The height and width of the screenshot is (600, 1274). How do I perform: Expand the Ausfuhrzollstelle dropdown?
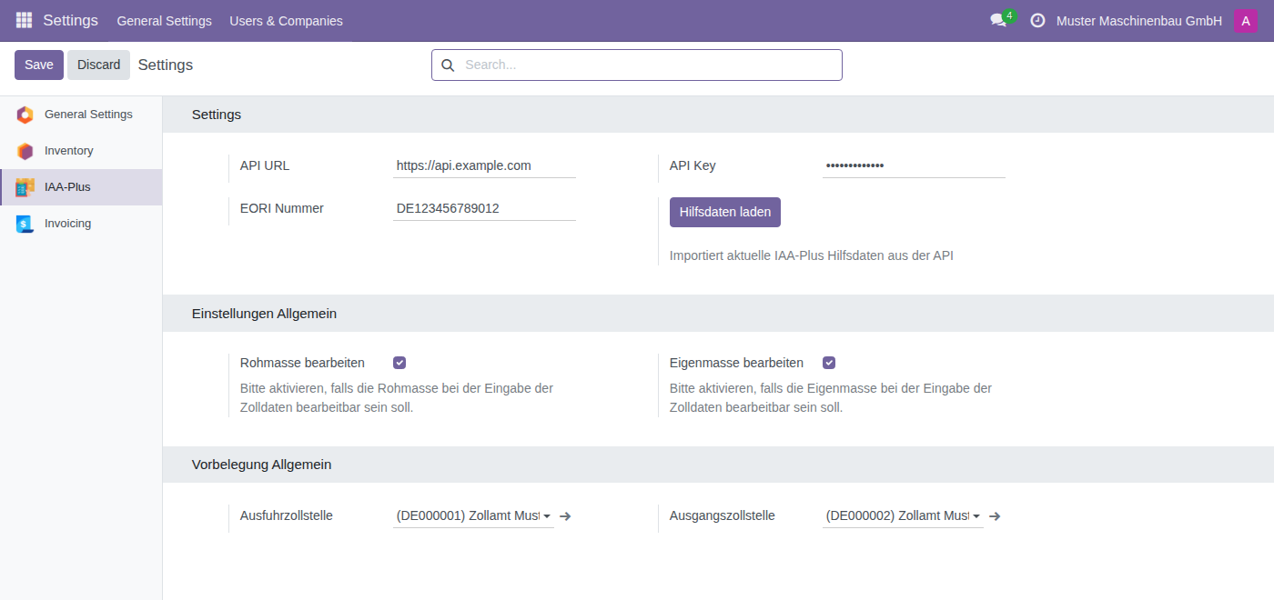pos(547,516)
